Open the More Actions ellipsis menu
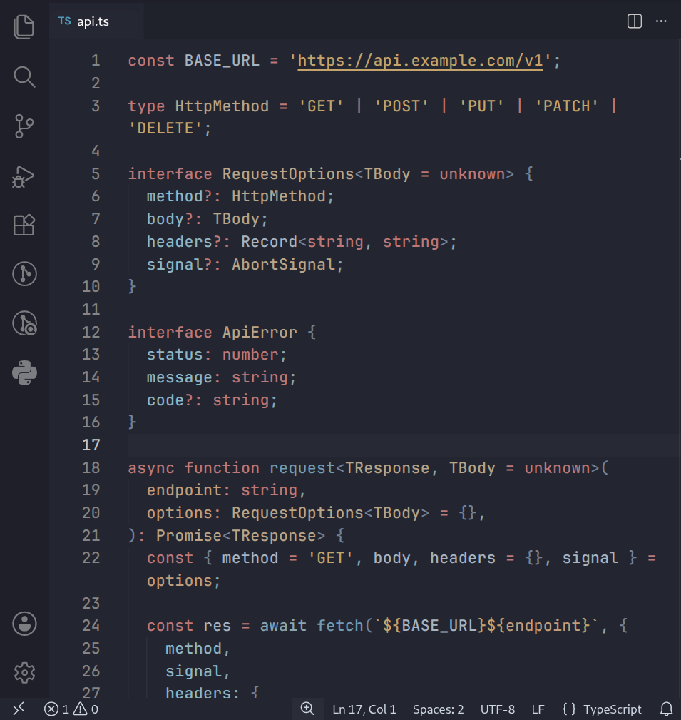681x720 pixels. tap(661, 21)
